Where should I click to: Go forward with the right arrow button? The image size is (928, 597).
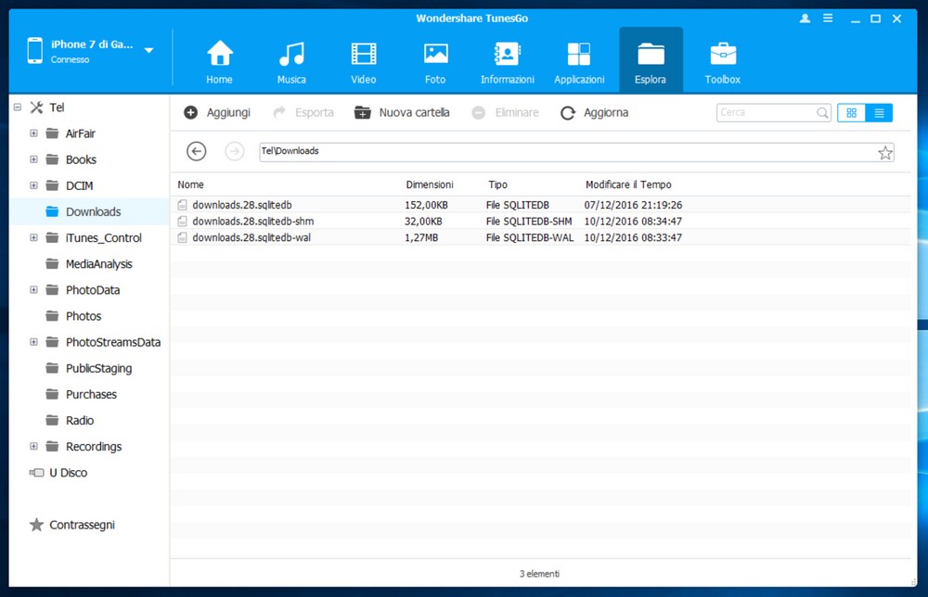coord(235,151)
